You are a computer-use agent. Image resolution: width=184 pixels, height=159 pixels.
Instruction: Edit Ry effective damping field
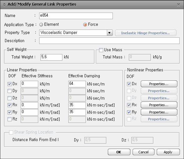(77, 112)
